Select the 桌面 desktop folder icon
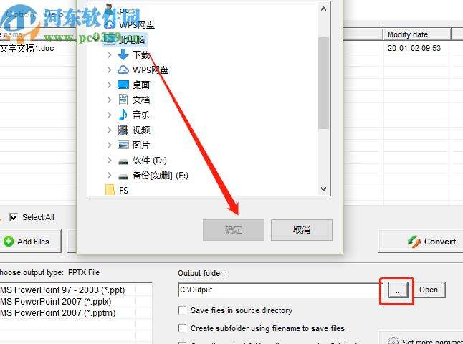 (123, 85)
